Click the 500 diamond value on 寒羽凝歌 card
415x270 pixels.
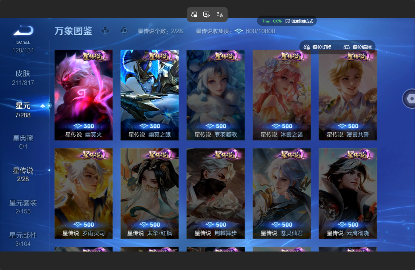pyautogui.click(x=216, y=126)
